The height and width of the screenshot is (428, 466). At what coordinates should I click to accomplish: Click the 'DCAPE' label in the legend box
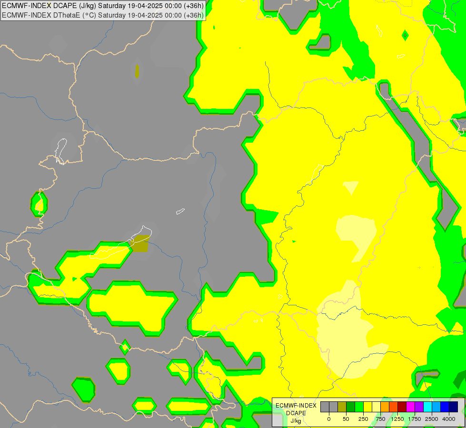point(296,413)
